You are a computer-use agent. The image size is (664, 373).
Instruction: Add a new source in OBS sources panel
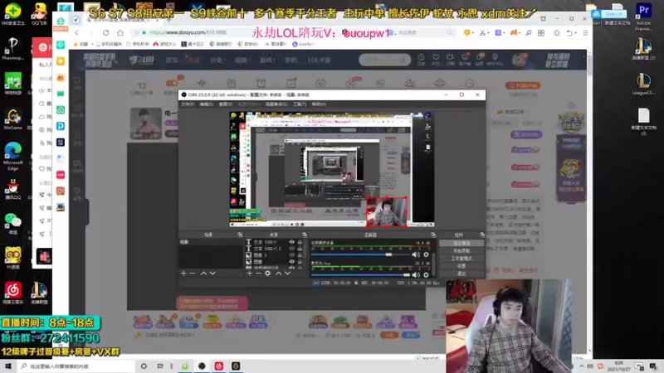pos(250,274)
